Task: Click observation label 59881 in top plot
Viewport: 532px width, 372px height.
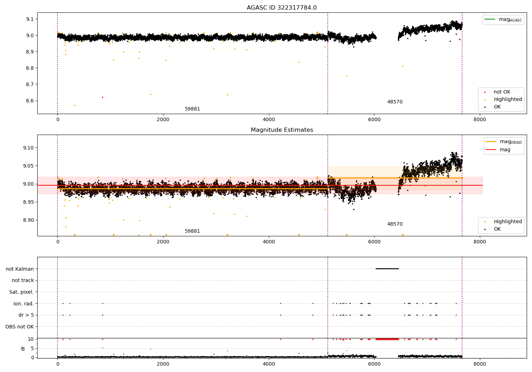Action: click(192, 109)
